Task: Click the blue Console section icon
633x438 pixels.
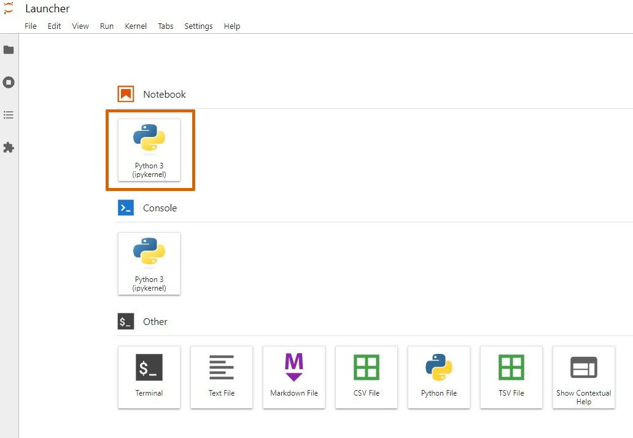Action: tap(125, 208)
